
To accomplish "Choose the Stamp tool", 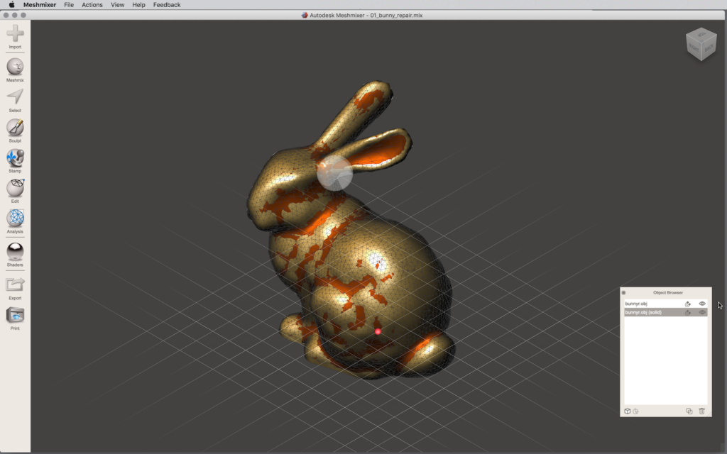I will [15, 158].
